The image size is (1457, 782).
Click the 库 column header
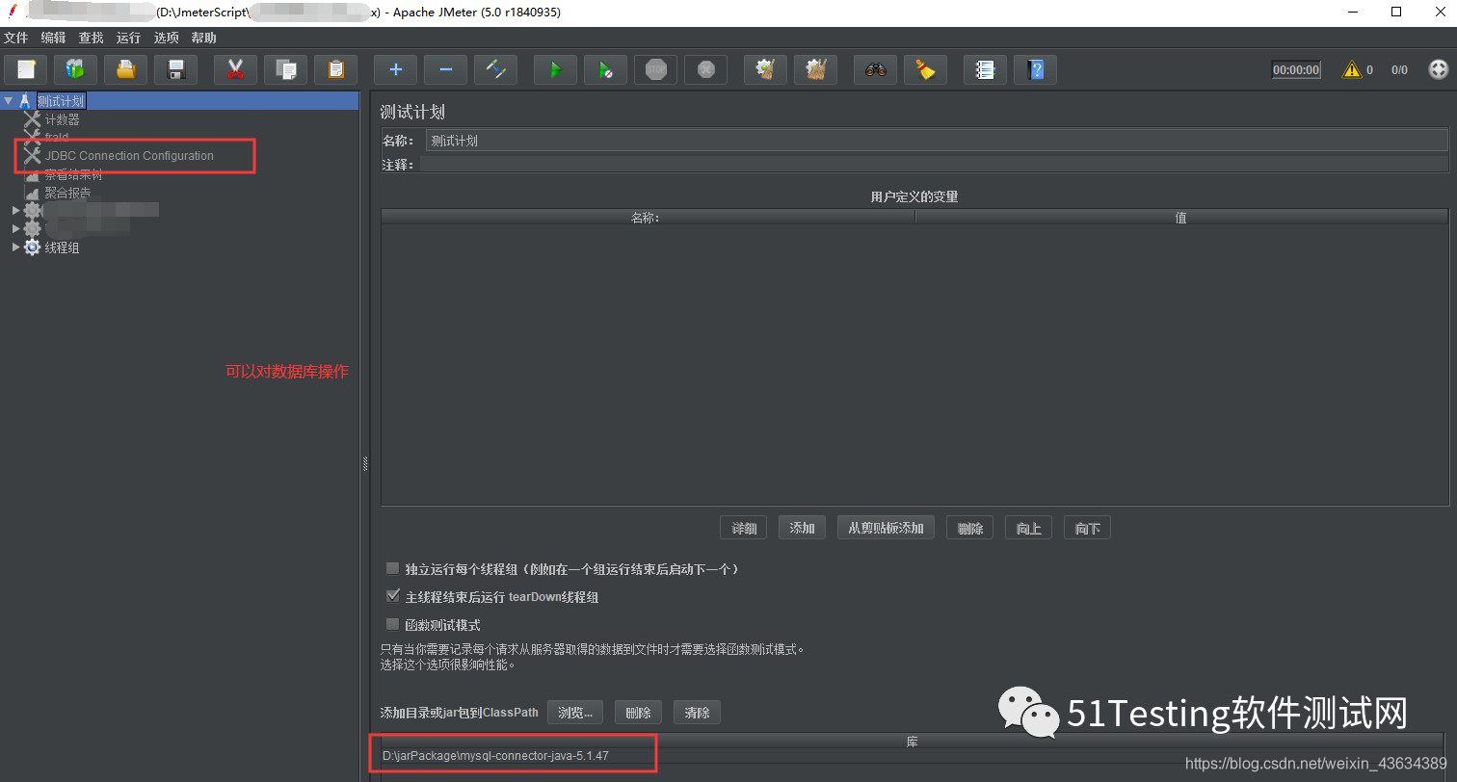coord(914,742)
